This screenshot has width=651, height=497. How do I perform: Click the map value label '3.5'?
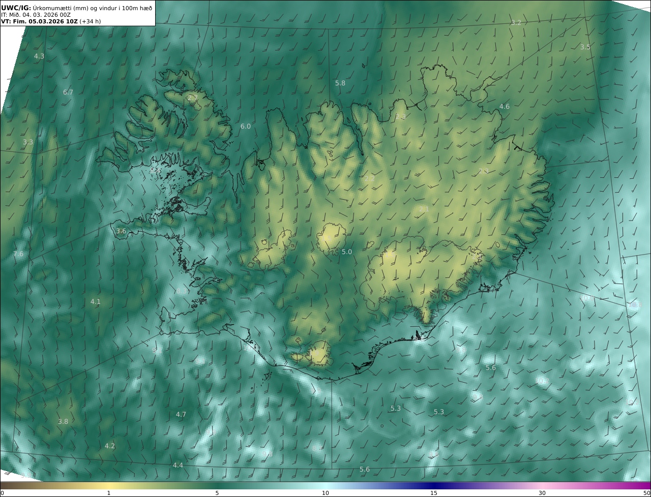point(585,47)
